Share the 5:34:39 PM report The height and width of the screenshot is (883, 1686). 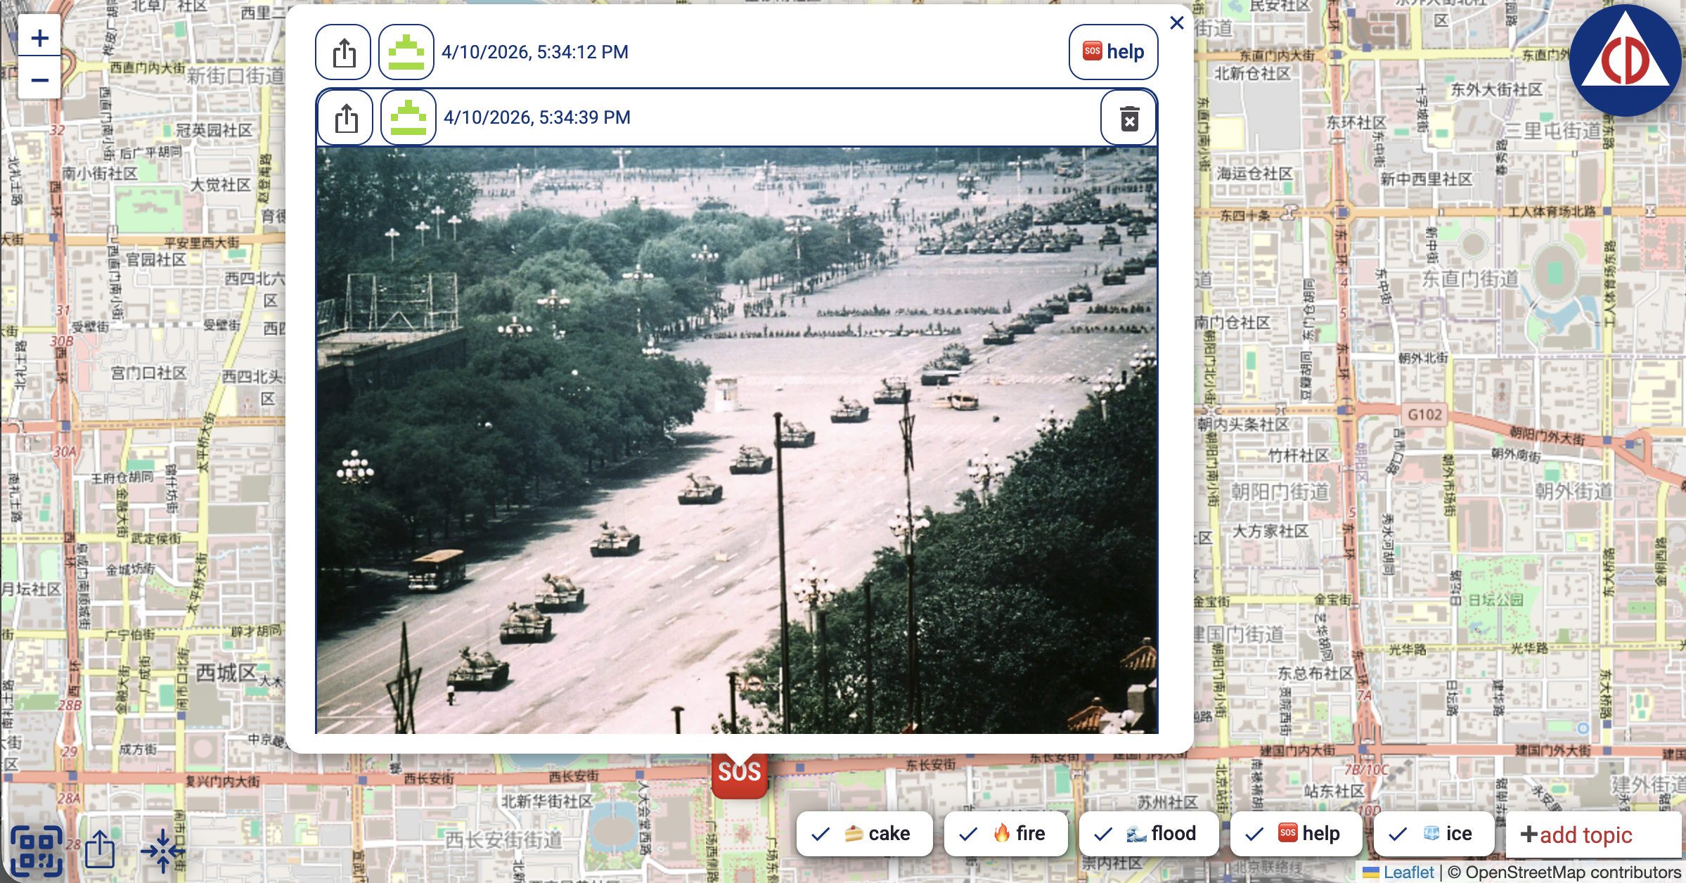click(x=345, y=117)
